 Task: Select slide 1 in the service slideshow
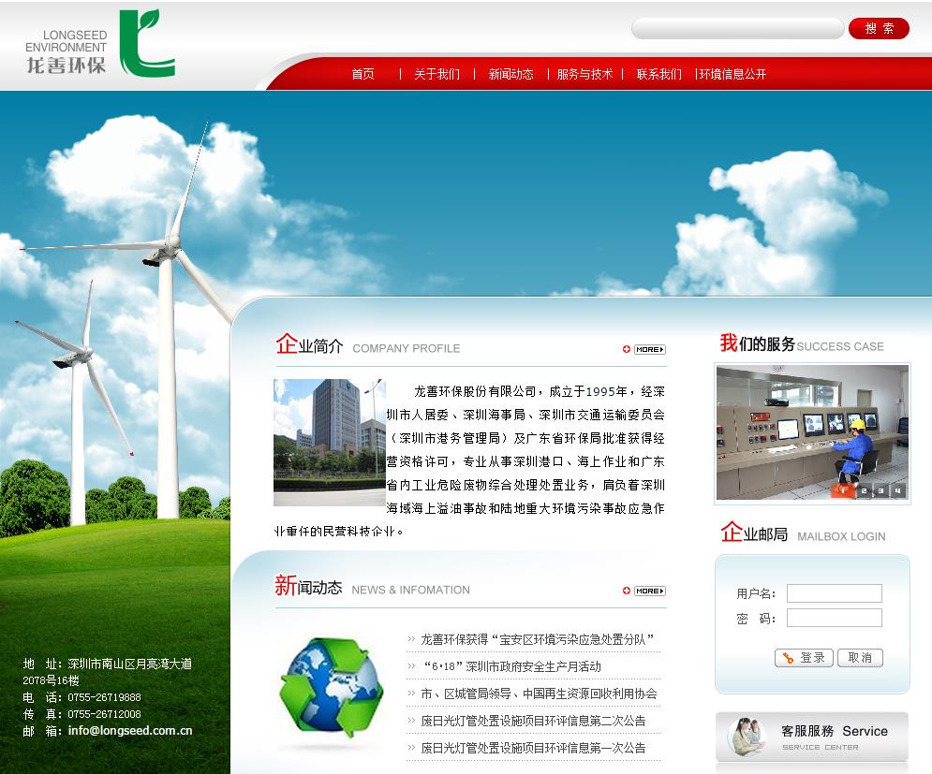coord(842,490)
